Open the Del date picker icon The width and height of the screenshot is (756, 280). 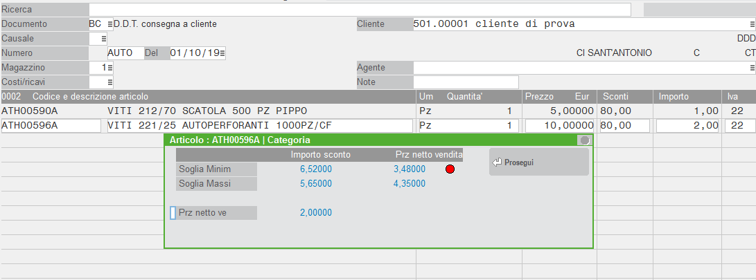[x=222, y=53]
